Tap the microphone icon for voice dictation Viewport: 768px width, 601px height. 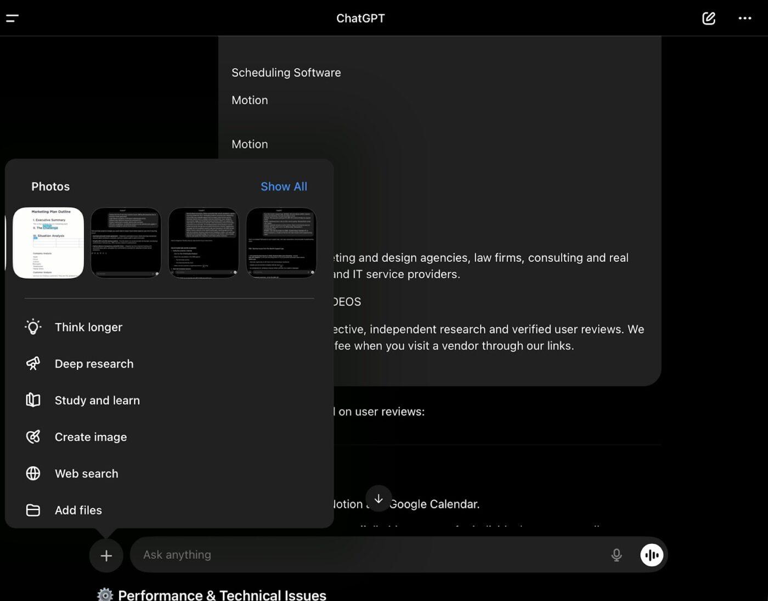coord(616,555)
